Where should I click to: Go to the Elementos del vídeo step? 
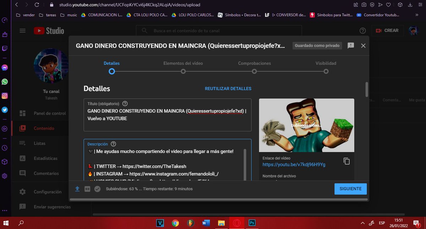pos(183,67)
